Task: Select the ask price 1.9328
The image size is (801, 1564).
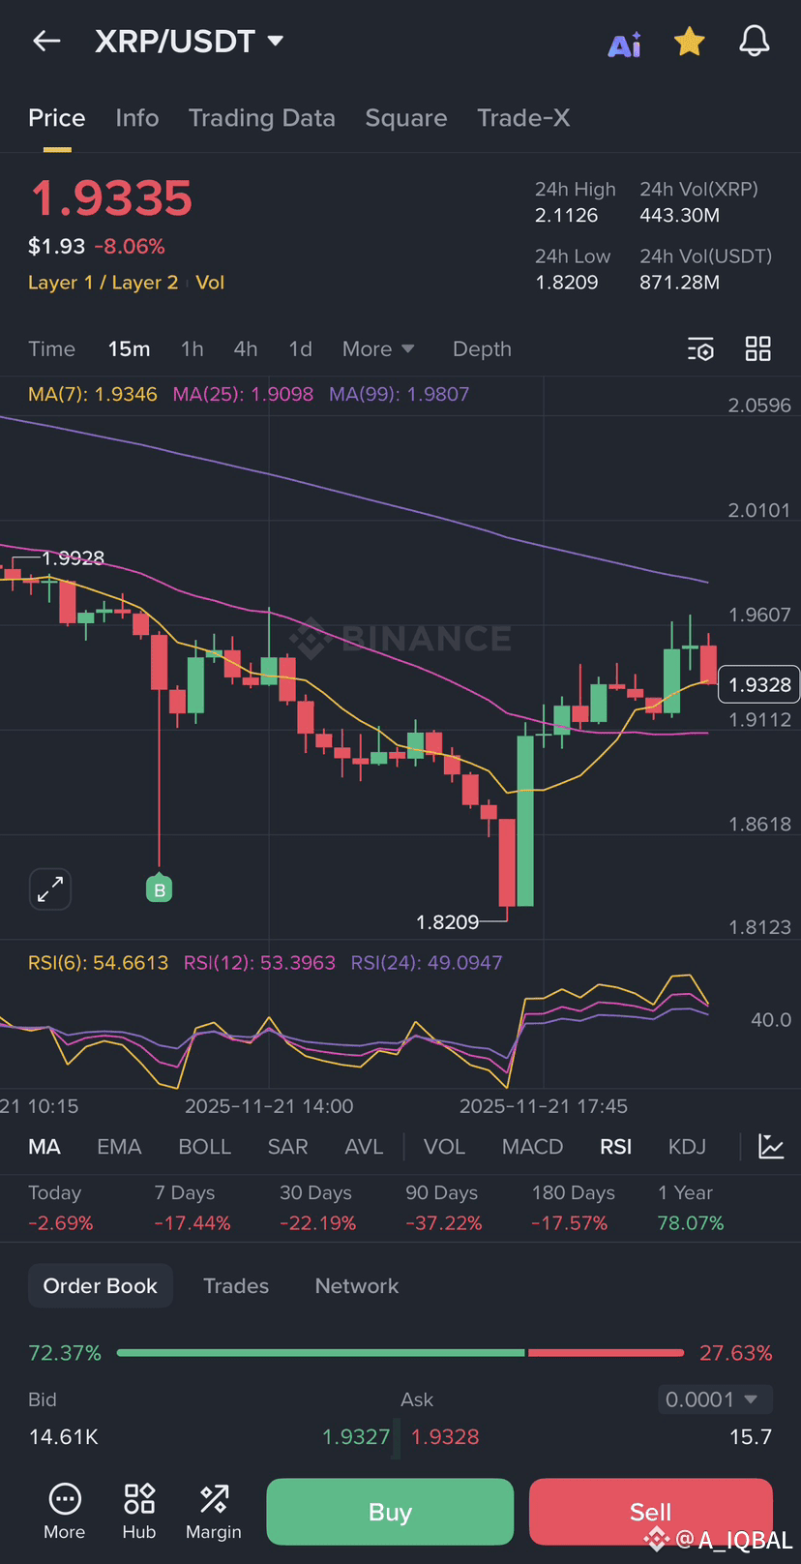Action: click(445, 1437)
